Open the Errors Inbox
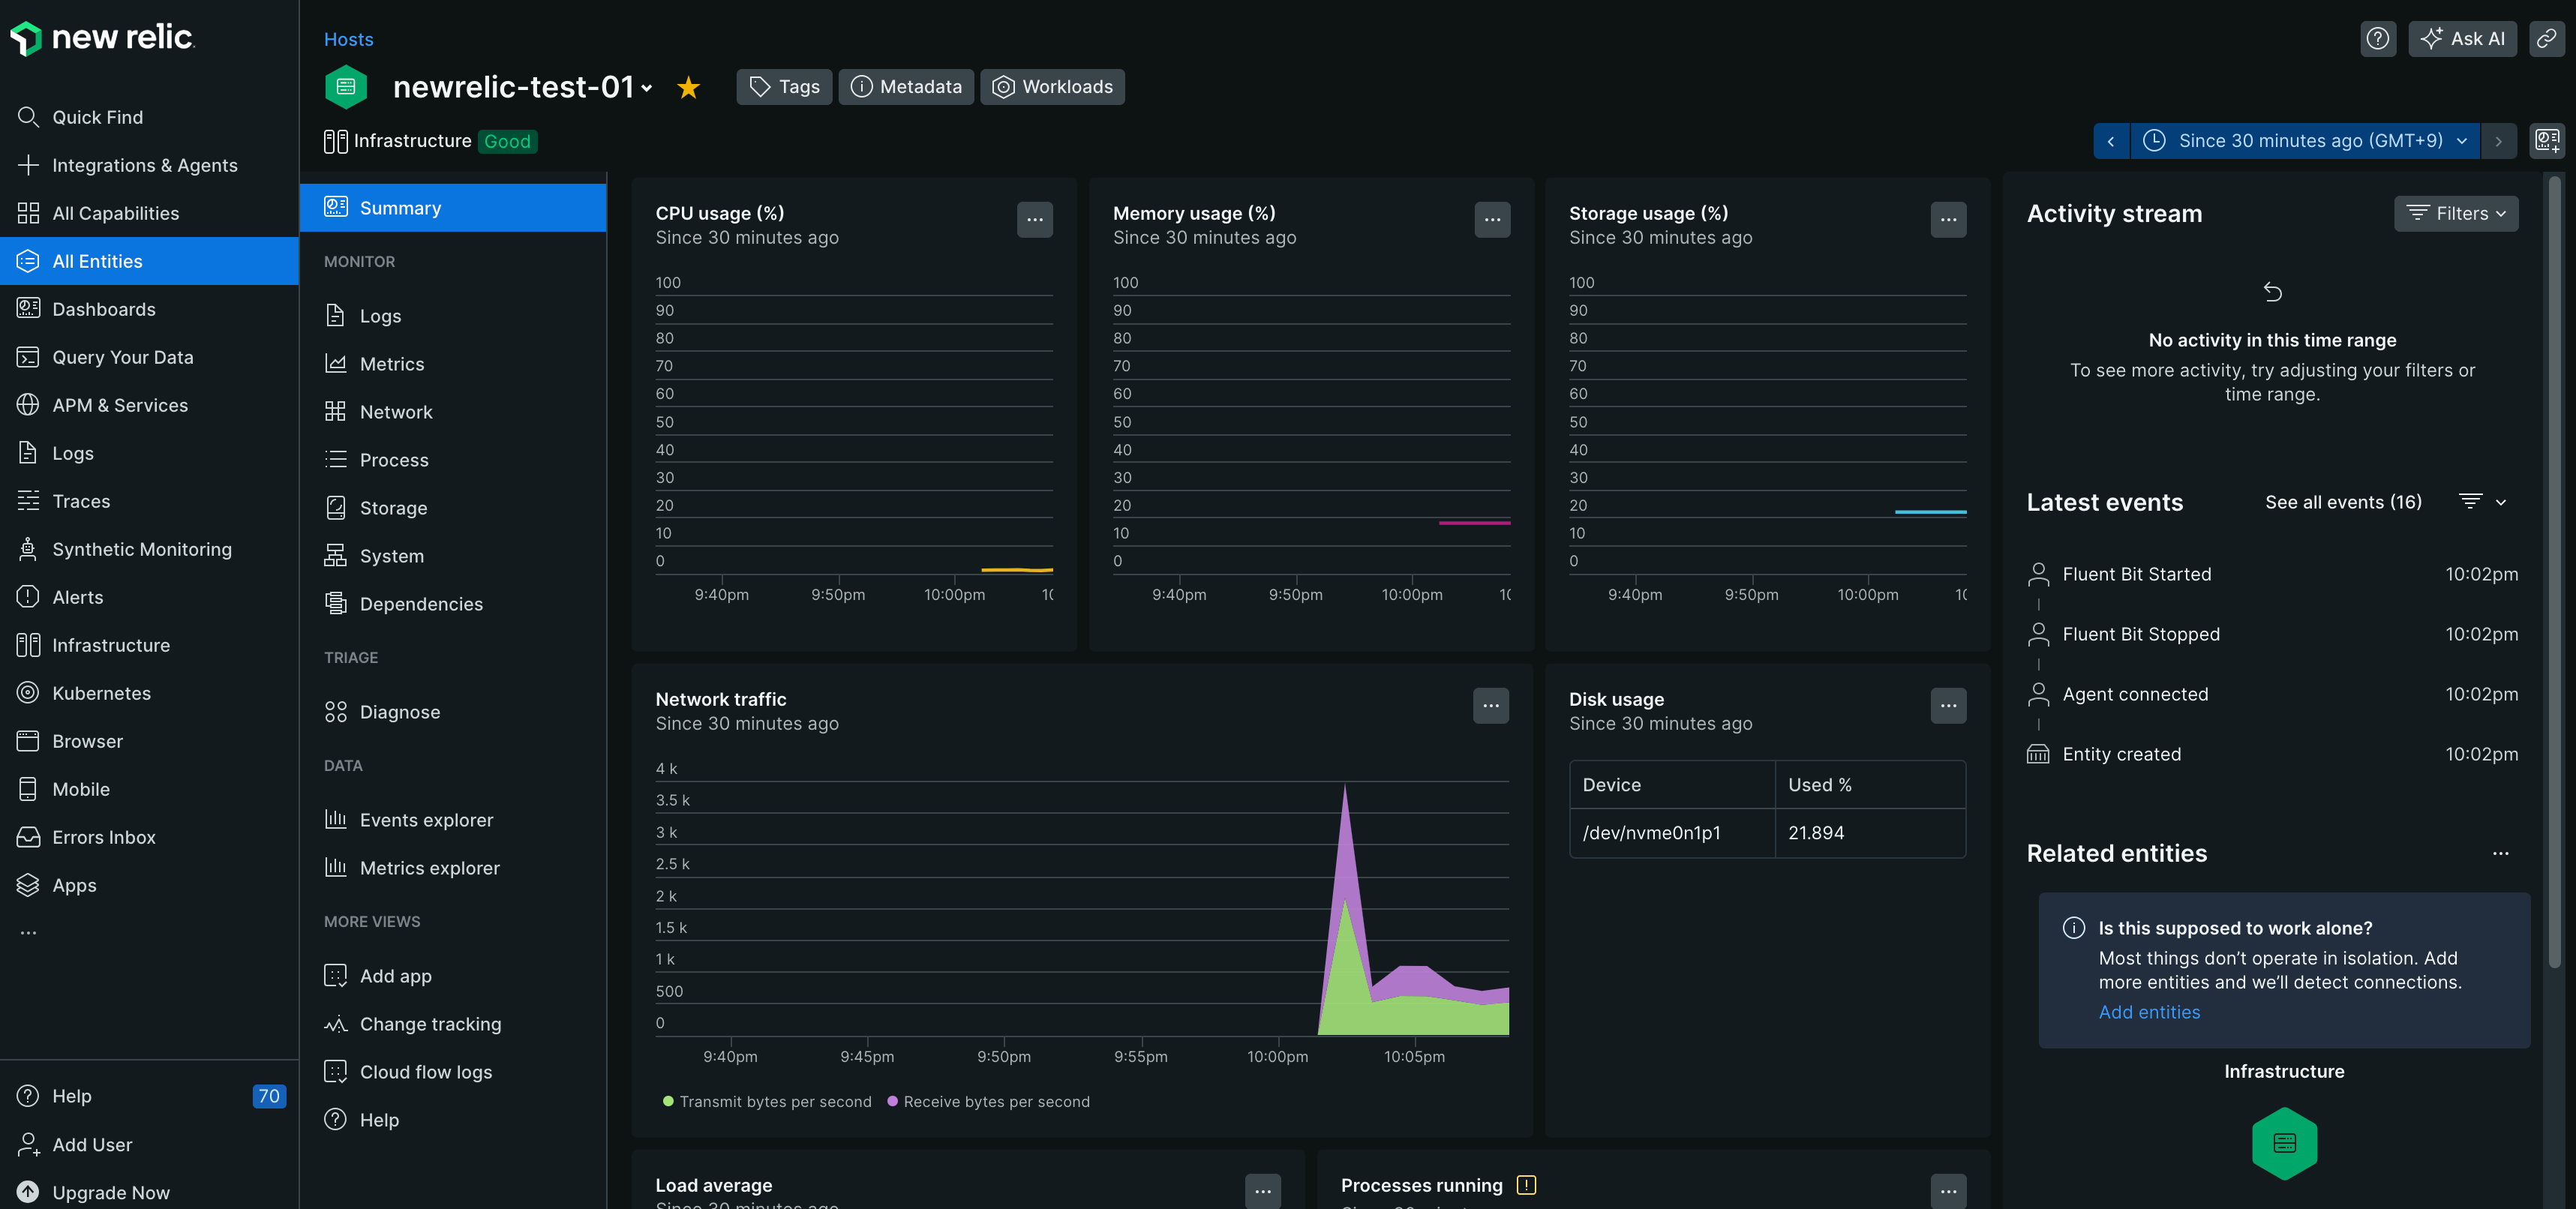Viewport: 2576px width, 1209px height. pyautogui.click(x=104, y=837)
